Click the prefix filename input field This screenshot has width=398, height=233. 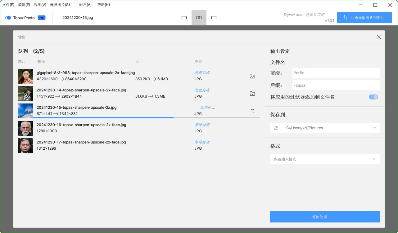336,73
